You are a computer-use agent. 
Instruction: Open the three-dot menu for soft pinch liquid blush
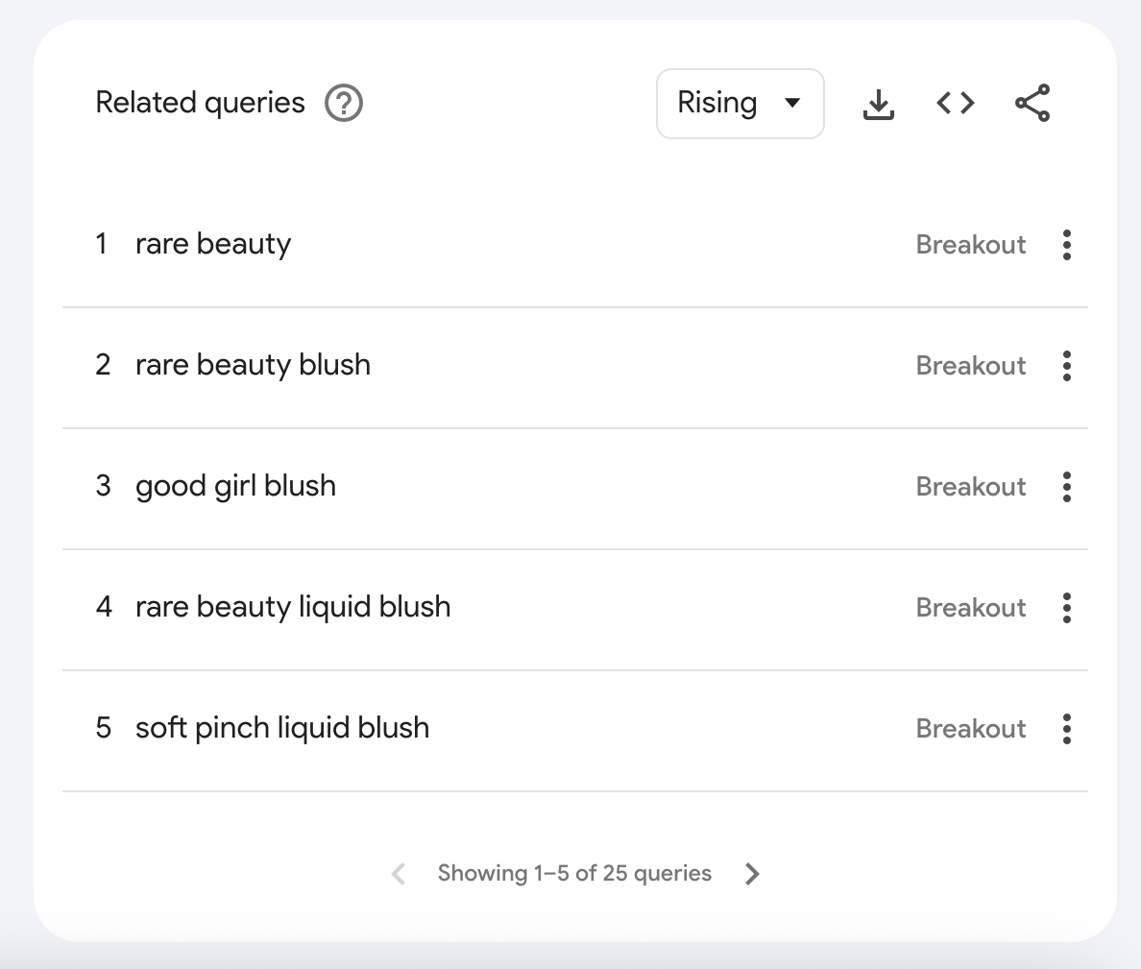tap(1066, 729)
